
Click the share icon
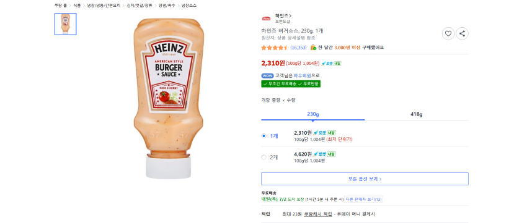point(462,33)
